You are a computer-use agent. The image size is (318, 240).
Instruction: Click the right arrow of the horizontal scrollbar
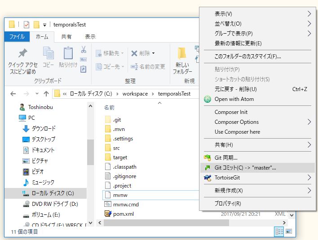point(284,223)
